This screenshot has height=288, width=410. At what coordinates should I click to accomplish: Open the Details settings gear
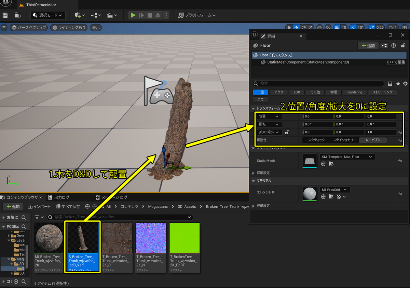[x=405, y=83]
